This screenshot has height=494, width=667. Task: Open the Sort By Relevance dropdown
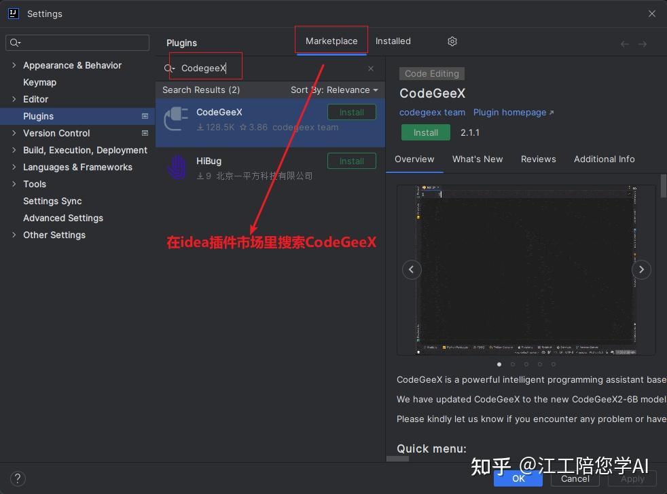(334, 90)
